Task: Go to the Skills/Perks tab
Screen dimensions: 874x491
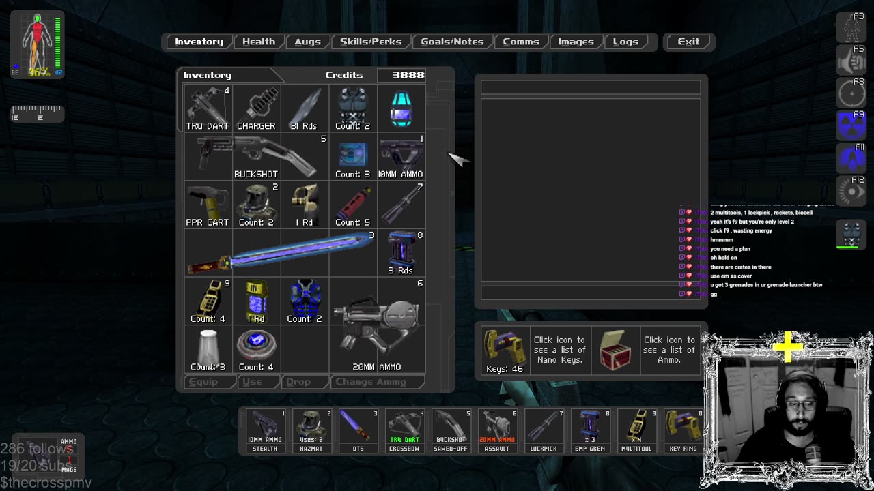Action: coord(371,42)
